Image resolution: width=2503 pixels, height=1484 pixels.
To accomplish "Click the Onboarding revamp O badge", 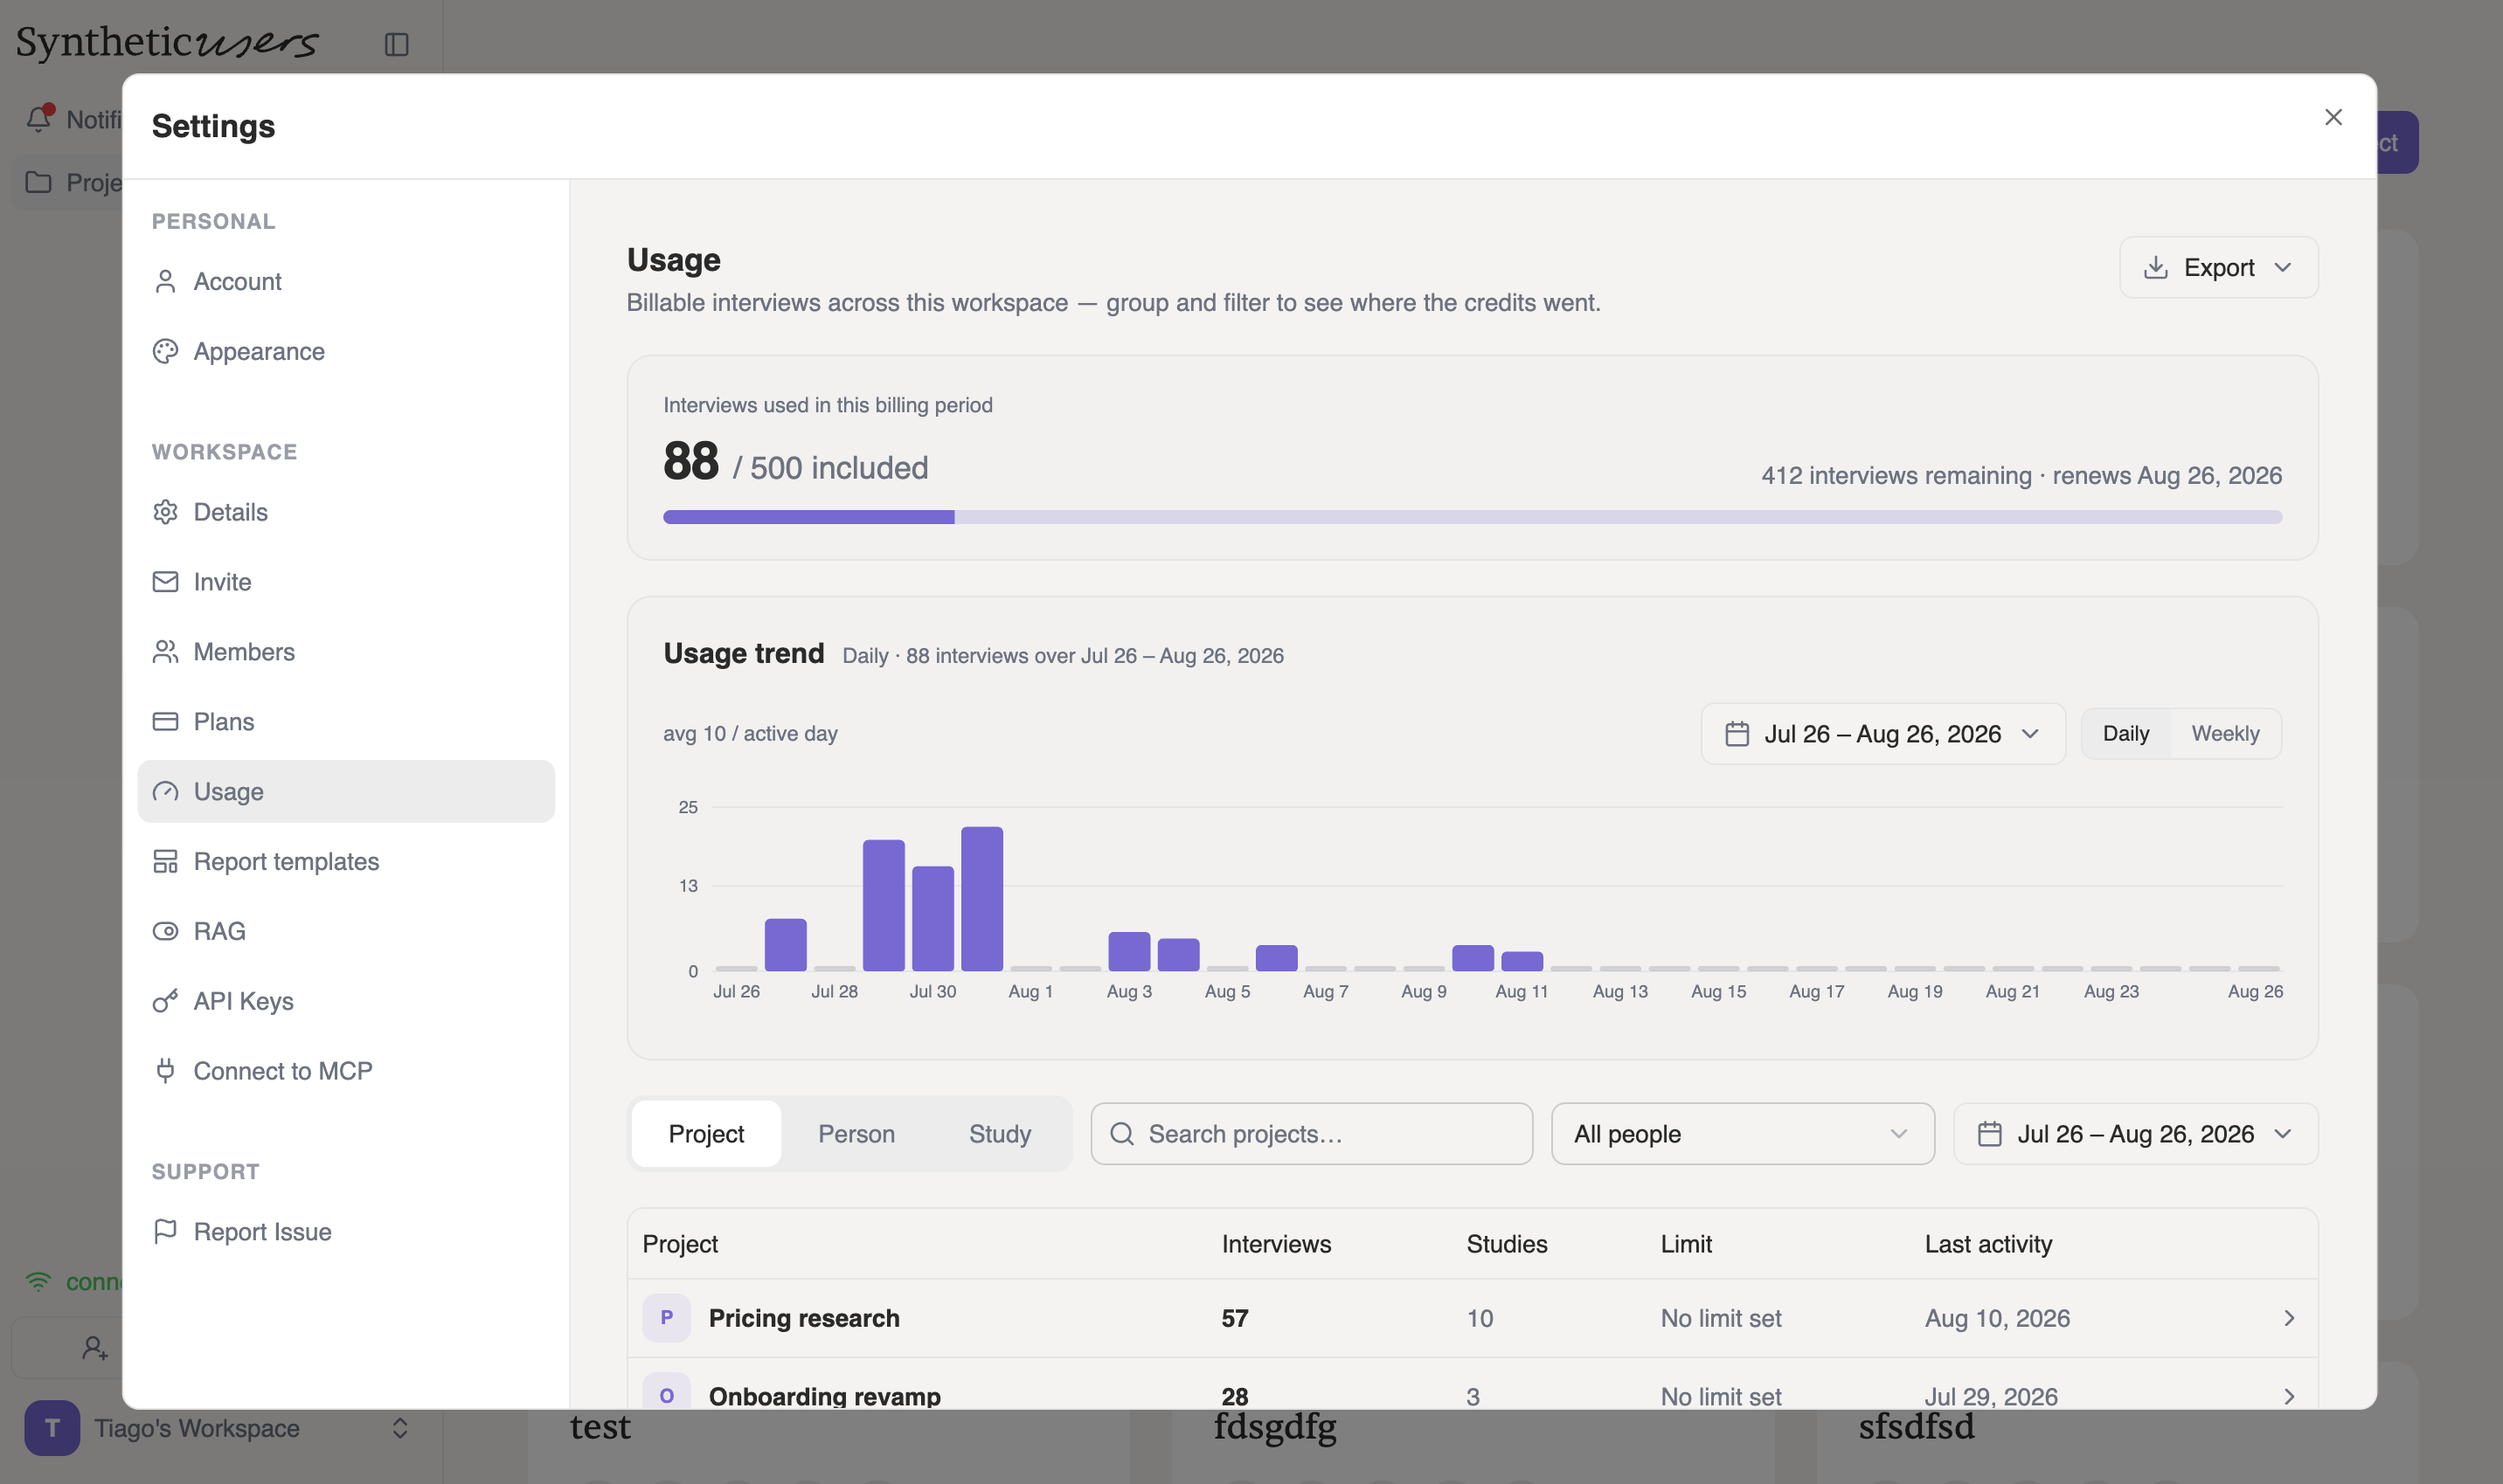I will pos(666,1392).
